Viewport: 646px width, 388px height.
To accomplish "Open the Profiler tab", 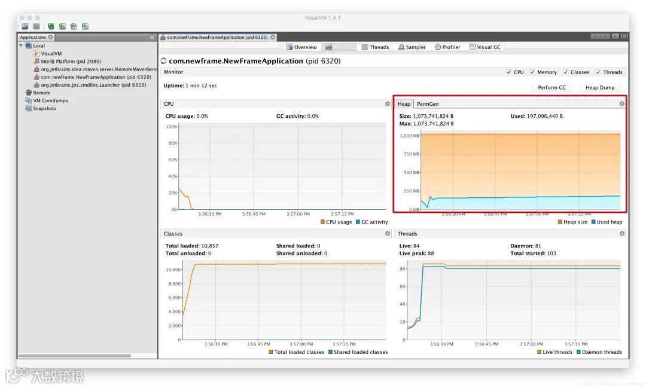I will coord(447,47).
